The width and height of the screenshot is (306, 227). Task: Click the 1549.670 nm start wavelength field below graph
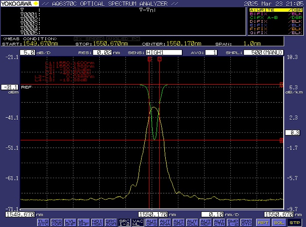(x=20, y=214)
